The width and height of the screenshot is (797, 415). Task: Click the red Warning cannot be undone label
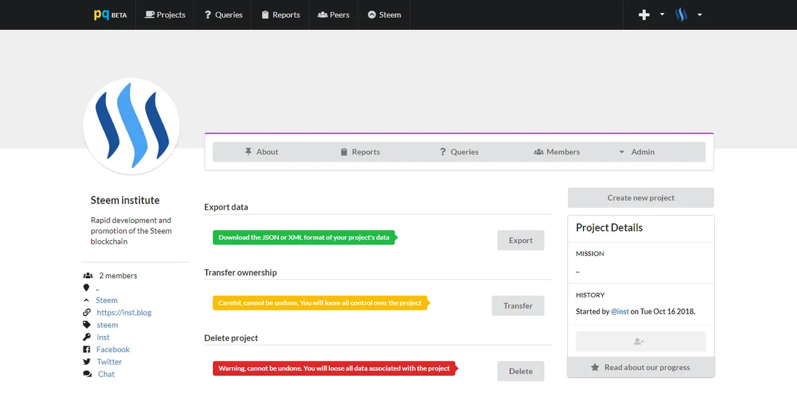click(335, 368)
